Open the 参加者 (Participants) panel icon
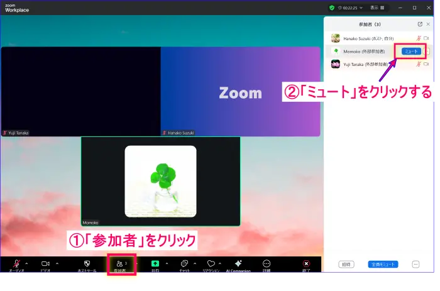The height and width of the screenshot is (291, 440). [119, 264]
